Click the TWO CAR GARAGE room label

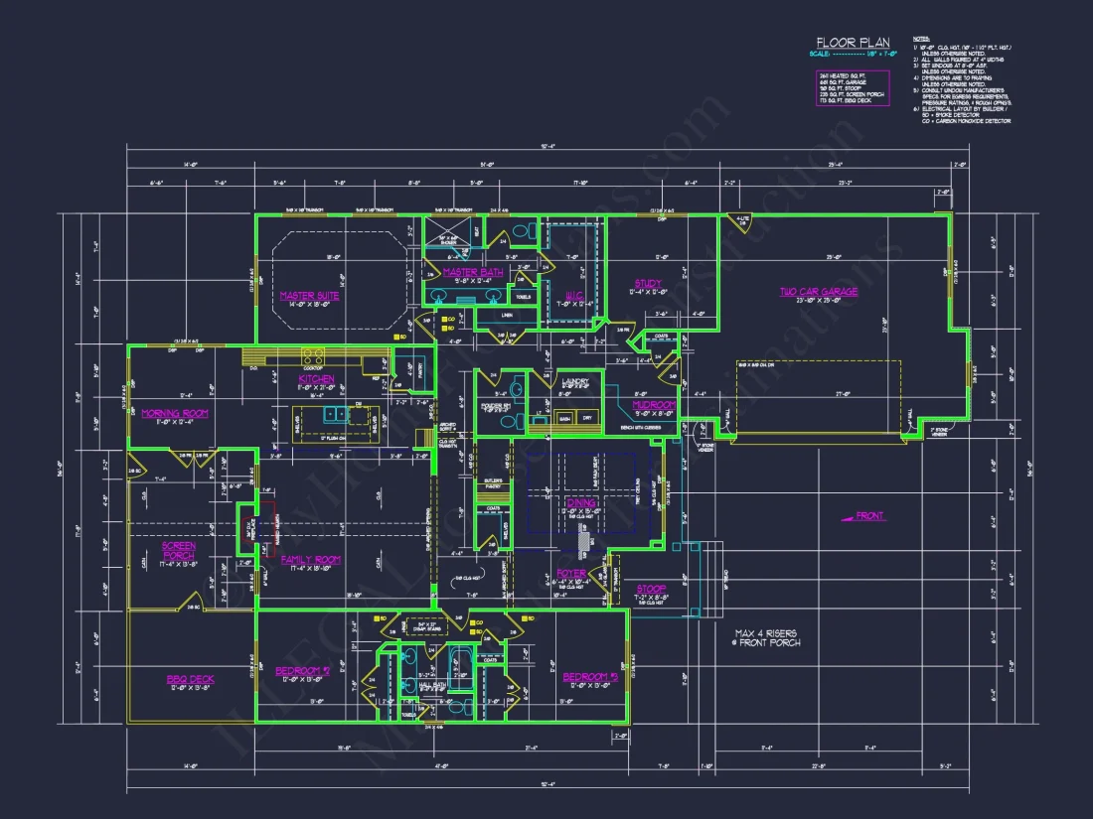818,291
